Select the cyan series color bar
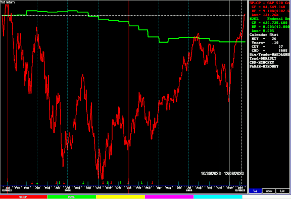 click(x=218, y=197)
